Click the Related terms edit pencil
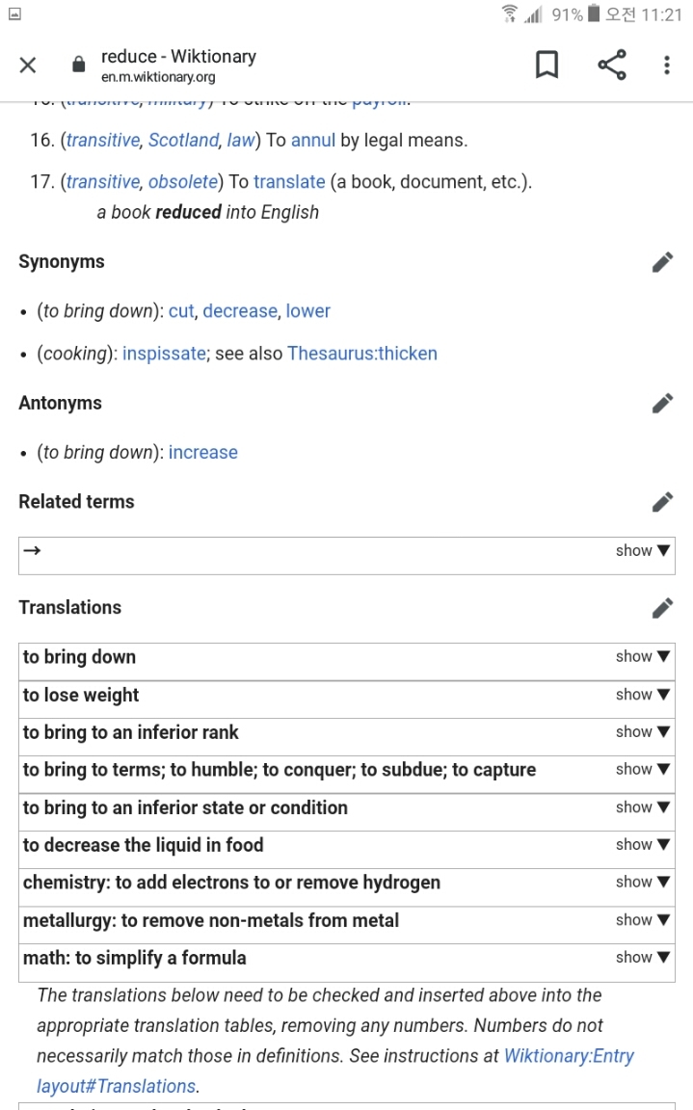Viewport: 693px width, 1110px height. (x=662, y=502)
